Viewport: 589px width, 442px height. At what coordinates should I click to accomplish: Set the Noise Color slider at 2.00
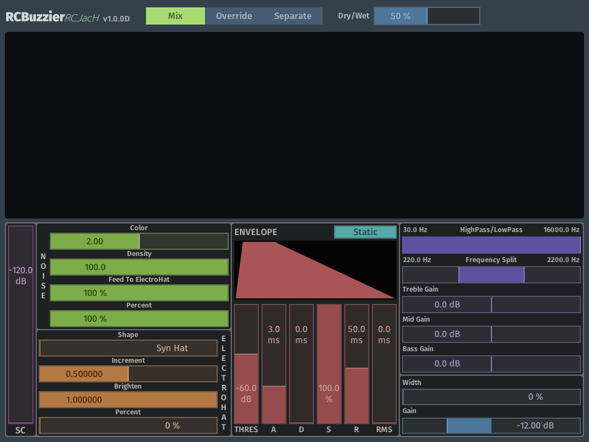(x=139, y=241)
